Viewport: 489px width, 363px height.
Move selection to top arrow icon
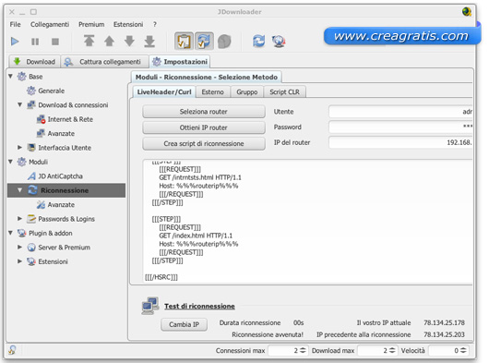89,41
